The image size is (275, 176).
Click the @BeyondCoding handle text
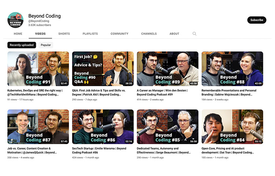click(39, 21)
